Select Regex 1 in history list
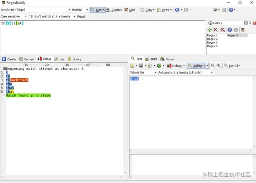 [x=212, y=36]
